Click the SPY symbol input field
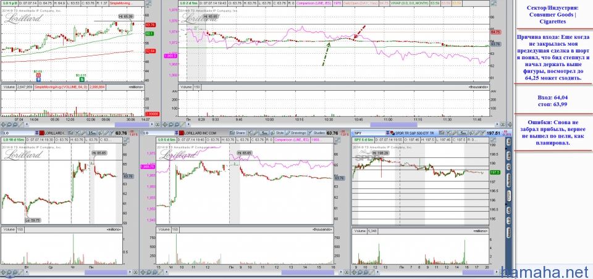Image resolution: width=593 pixels, height=279 pixels. click(x=356, y=133)
